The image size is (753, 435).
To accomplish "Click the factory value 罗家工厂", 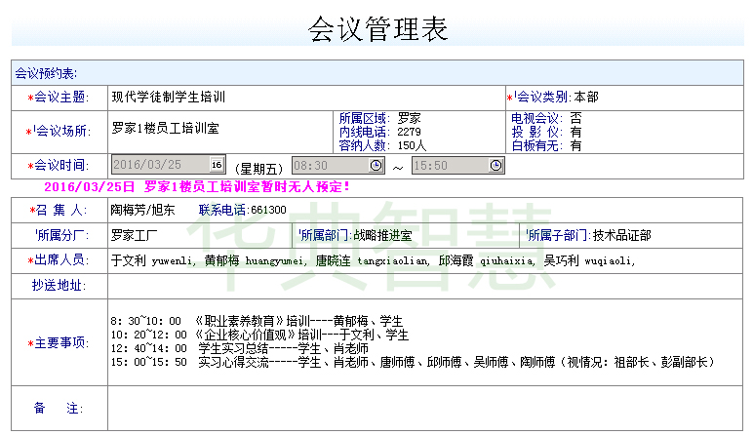I will tap(134, 235).
